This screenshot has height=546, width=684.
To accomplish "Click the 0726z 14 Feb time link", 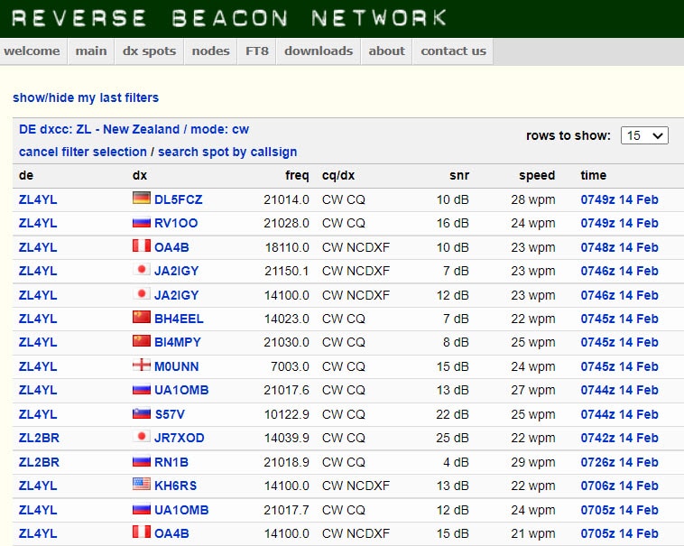I will pos(619,462).
